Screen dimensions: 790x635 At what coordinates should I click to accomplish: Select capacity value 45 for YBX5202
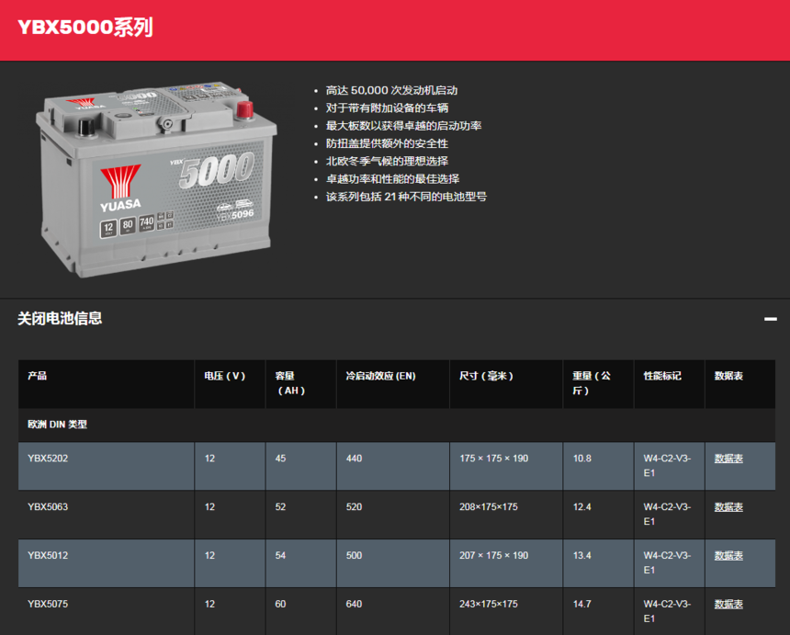click(x=280, y=459)
